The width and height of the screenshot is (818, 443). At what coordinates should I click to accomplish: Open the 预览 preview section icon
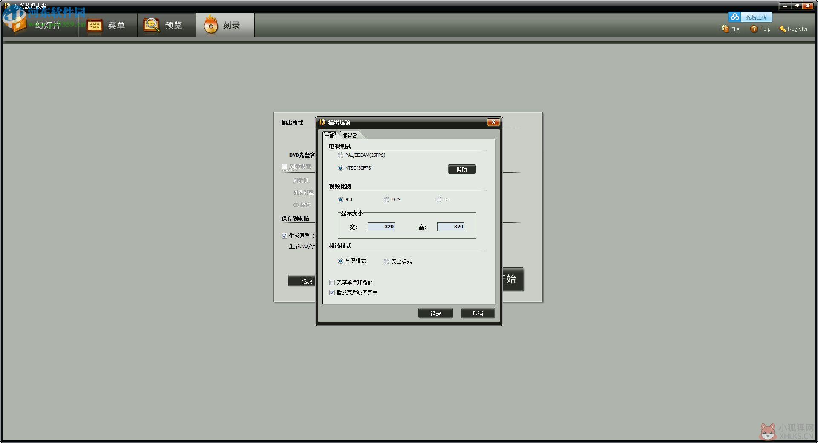coord(151,25)
